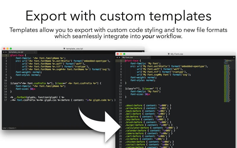The width and height of the screenshot is (237, 148).
Task: Close the My Font.css tab
Action: click(x=148, y=57)
